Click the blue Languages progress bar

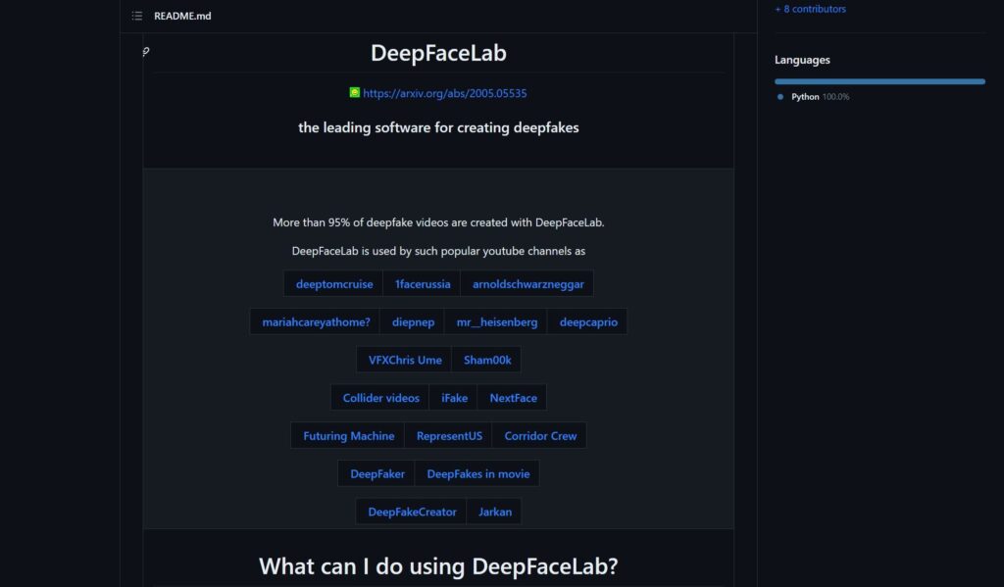879,81
